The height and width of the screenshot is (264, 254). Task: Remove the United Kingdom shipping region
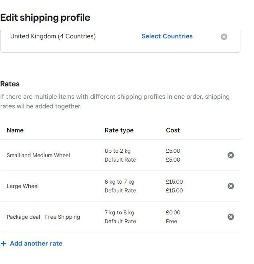click(x=224, y=37)
